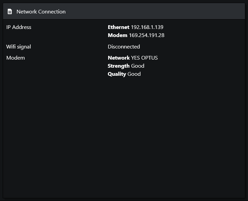The height and width of the screenshot is (201, 248).
Task: Click the bold Network label
Action: pyautogui.click(x=119, y=58)
